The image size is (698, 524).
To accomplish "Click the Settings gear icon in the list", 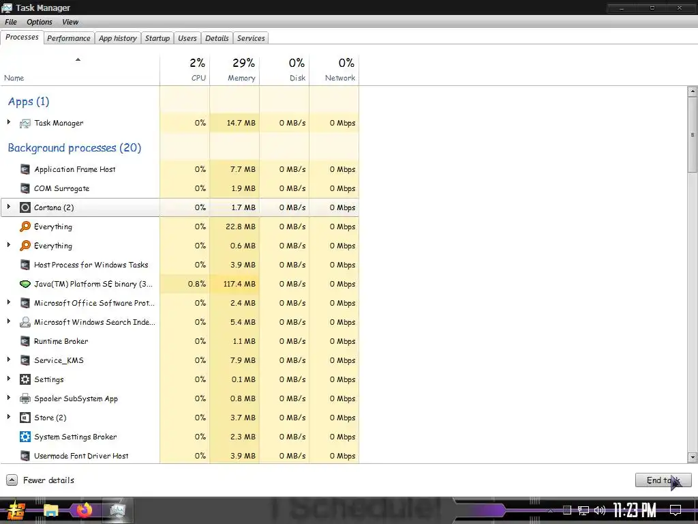I will pos(25,379).
